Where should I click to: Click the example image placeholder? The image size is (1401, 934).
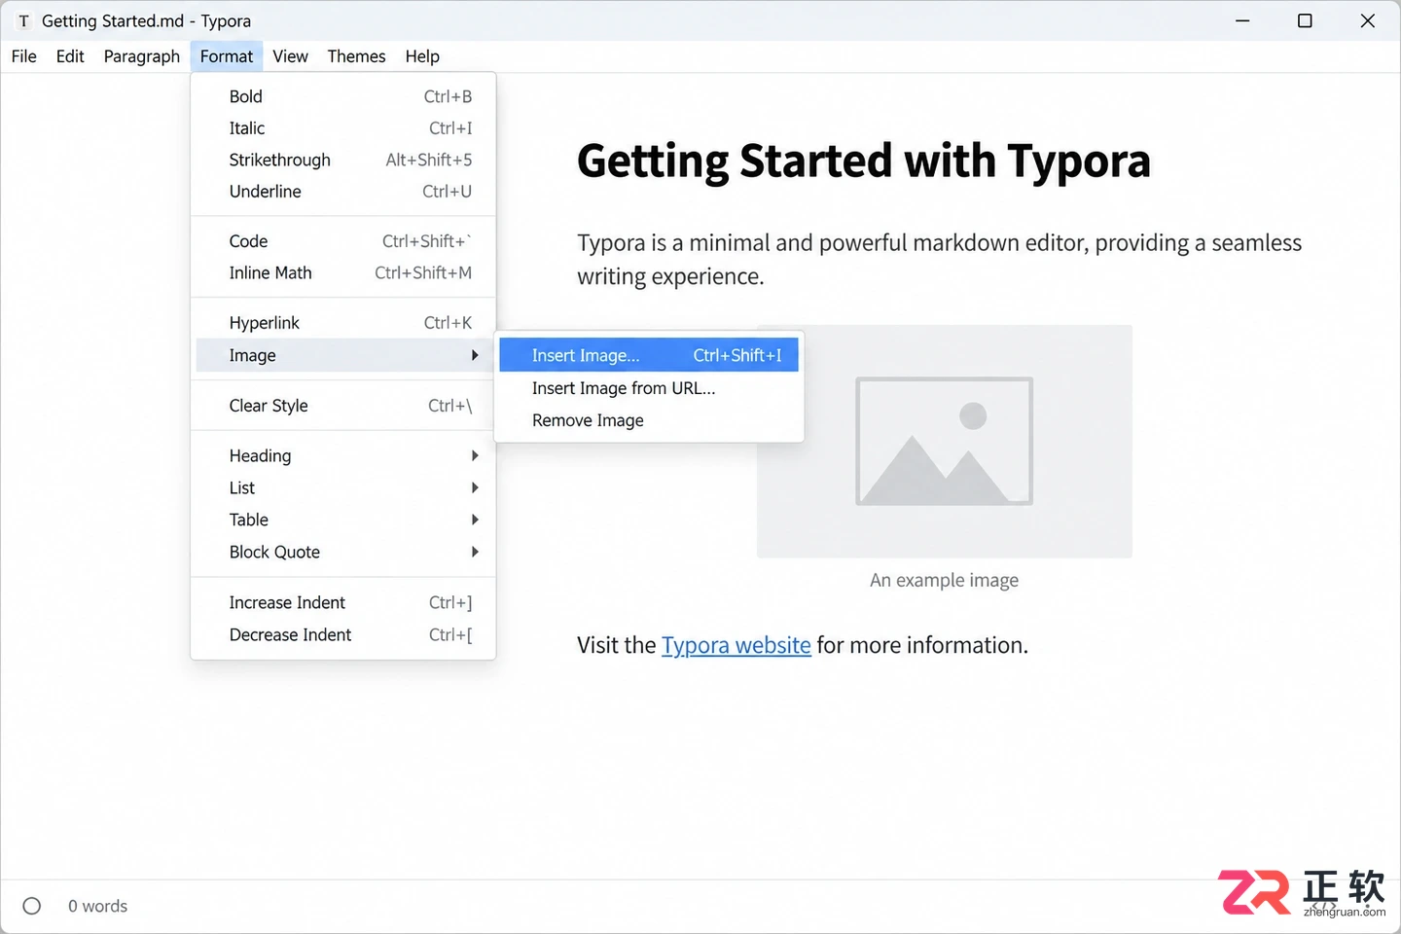[x=944, y=441]
